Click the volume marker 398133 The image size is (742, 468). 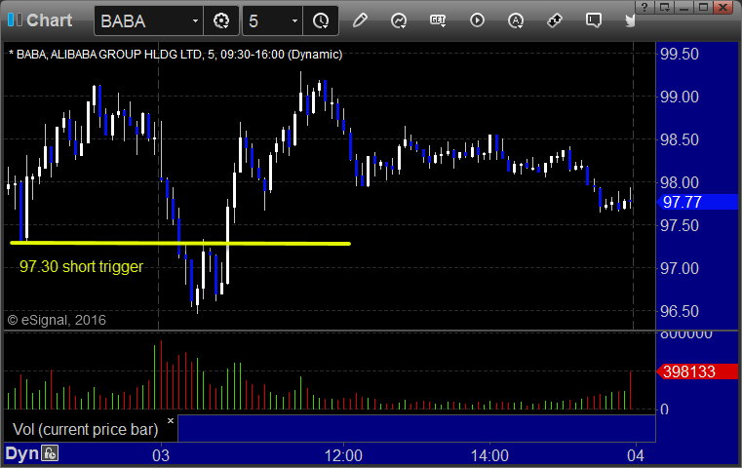point(697,371)
